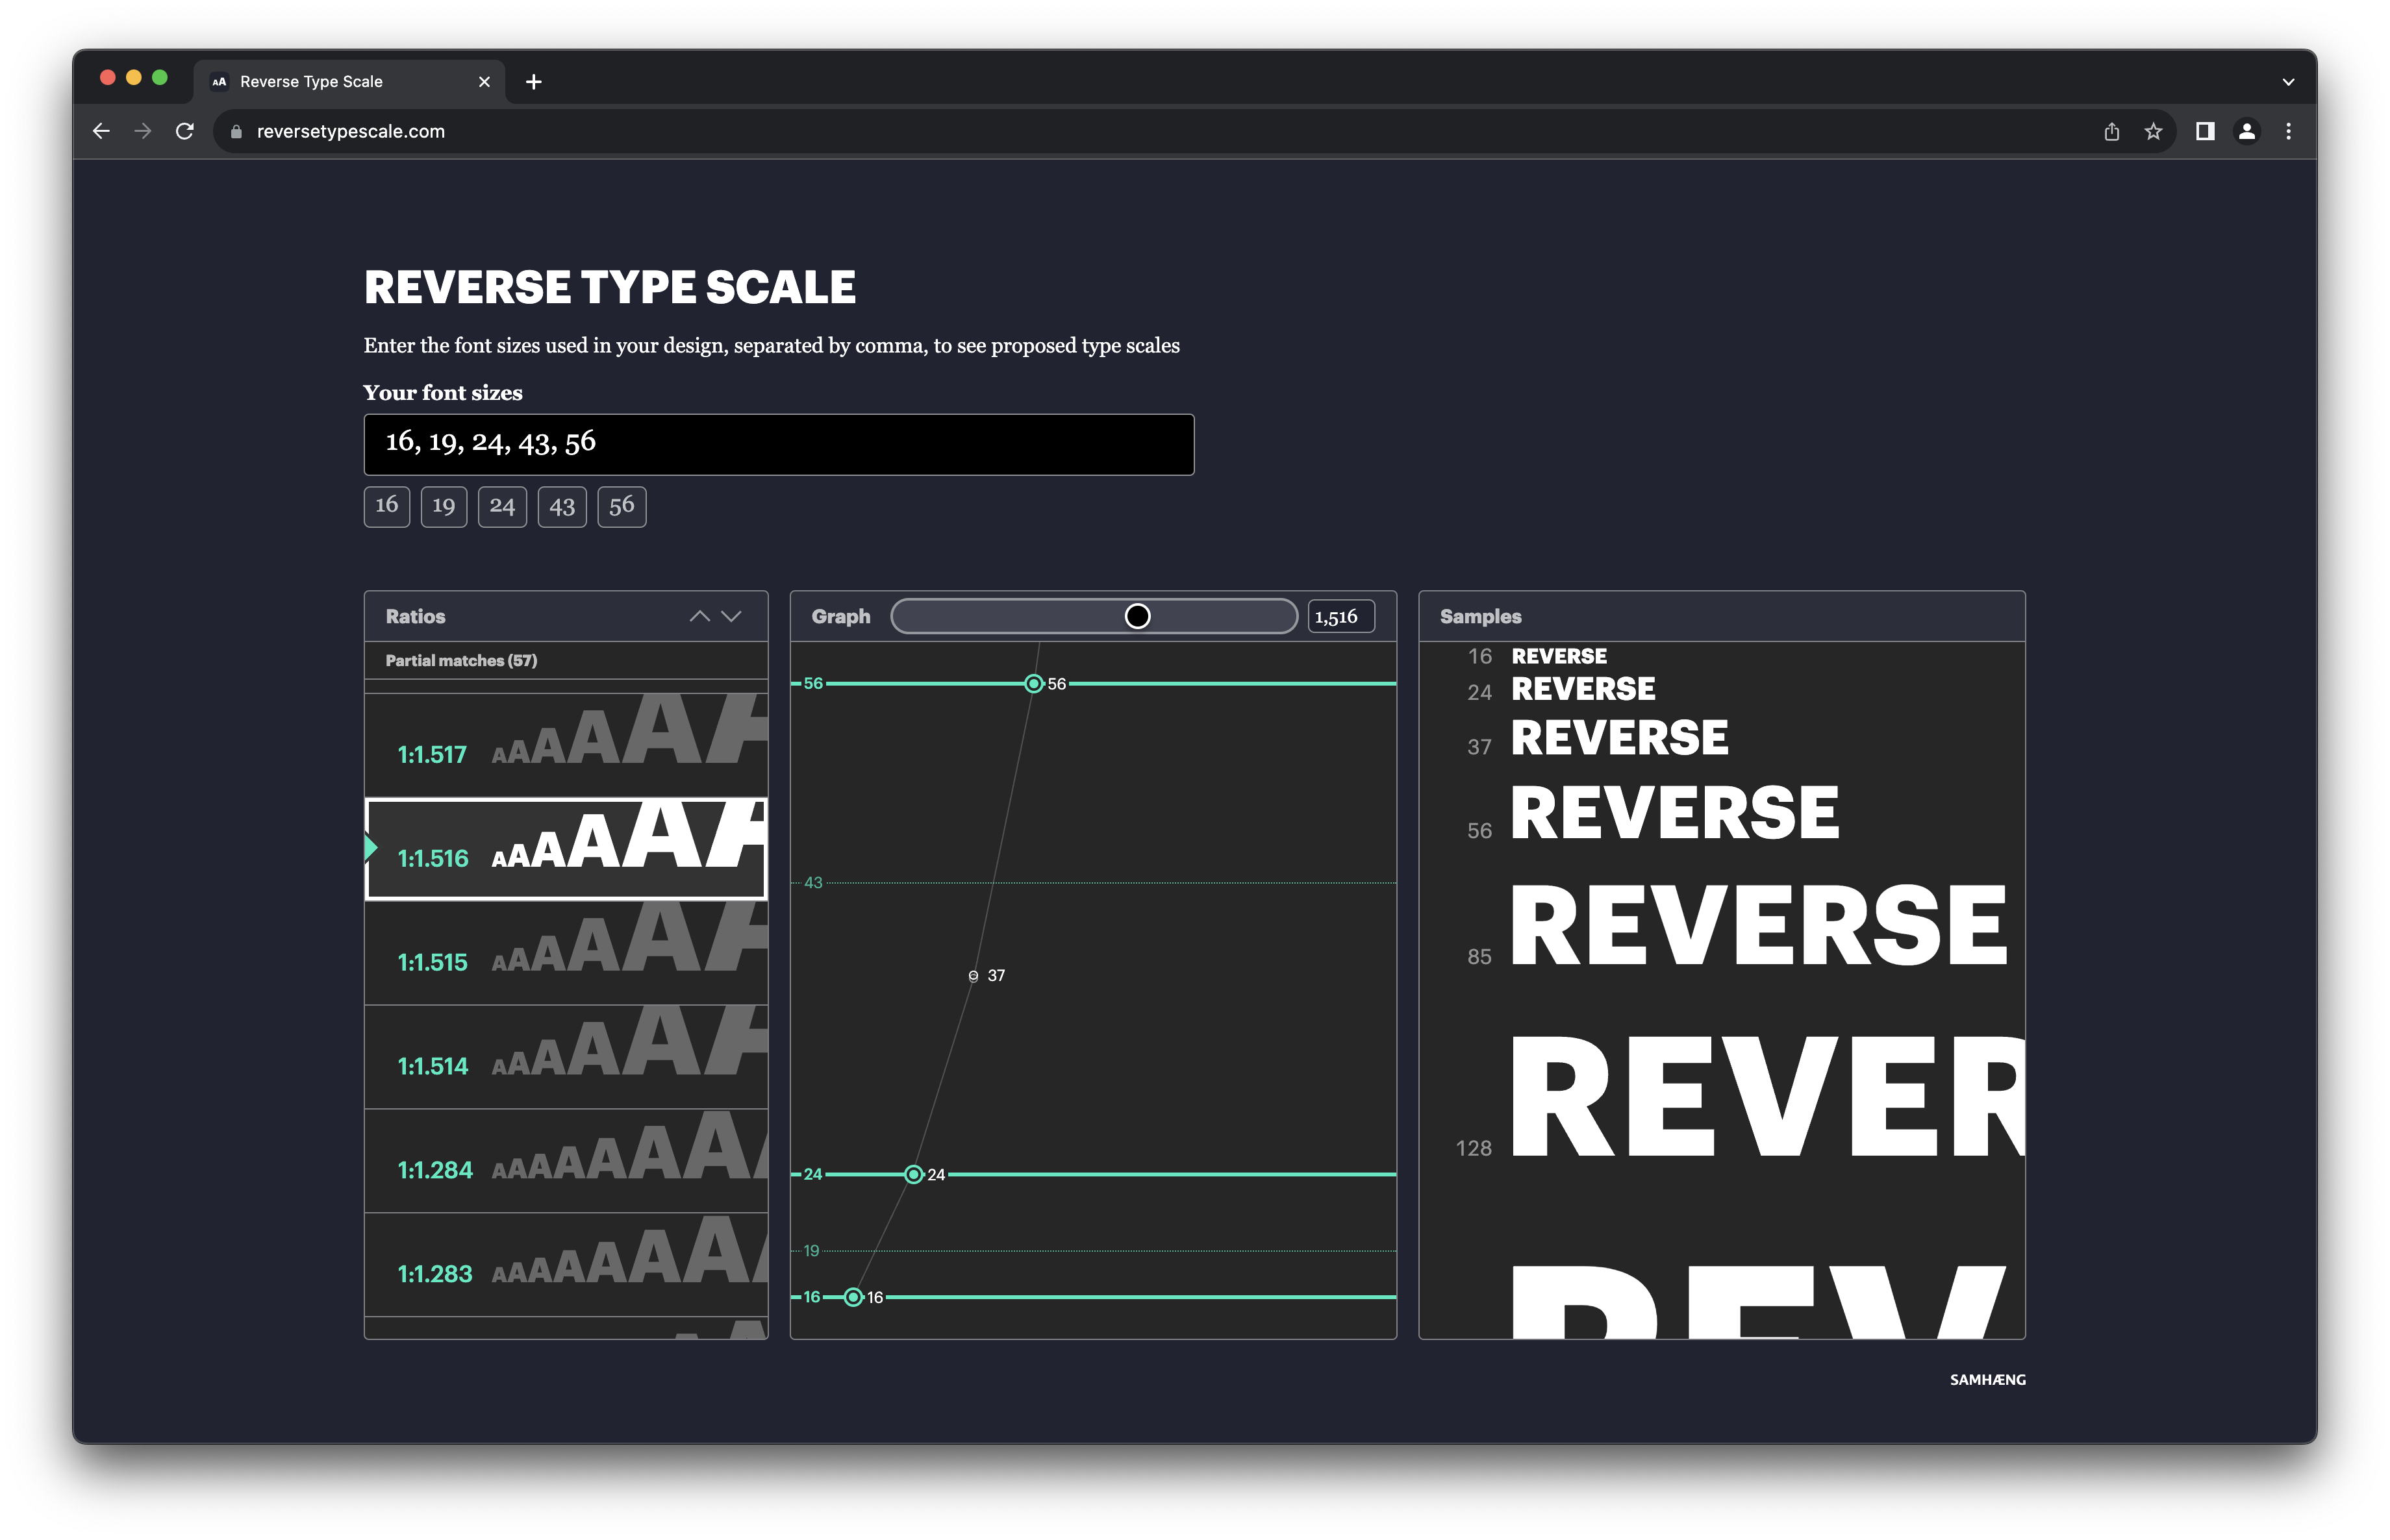Click the address bar URL
This screenshot has height=1540, width=2390.
click(x=351, y=131)
